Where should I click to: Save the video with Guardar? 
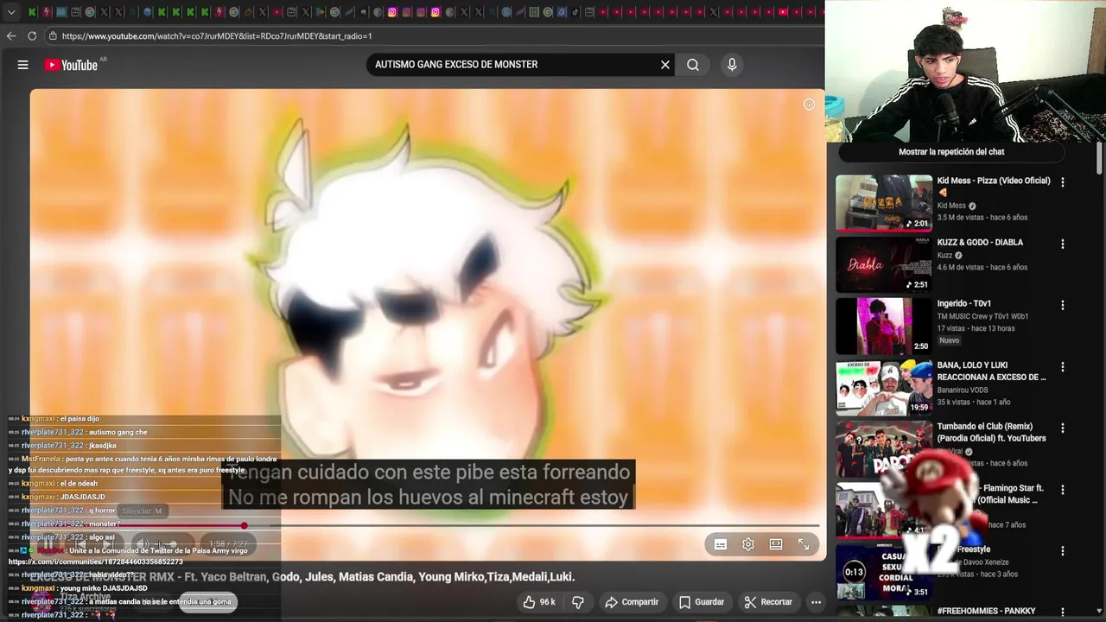702,602
